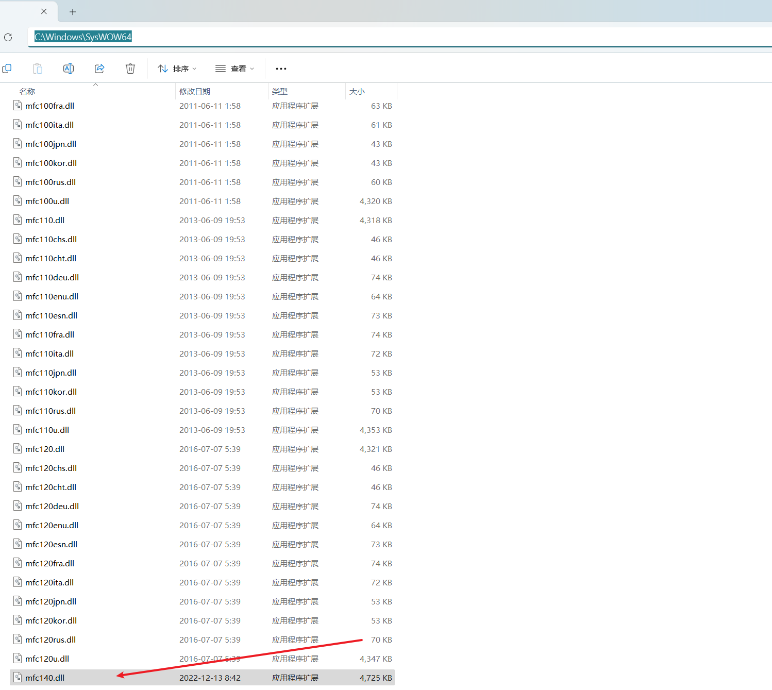The height and width of the screenshot is (690, 772).
Task: Select file mfc110rus.dll
Action: 51,411
